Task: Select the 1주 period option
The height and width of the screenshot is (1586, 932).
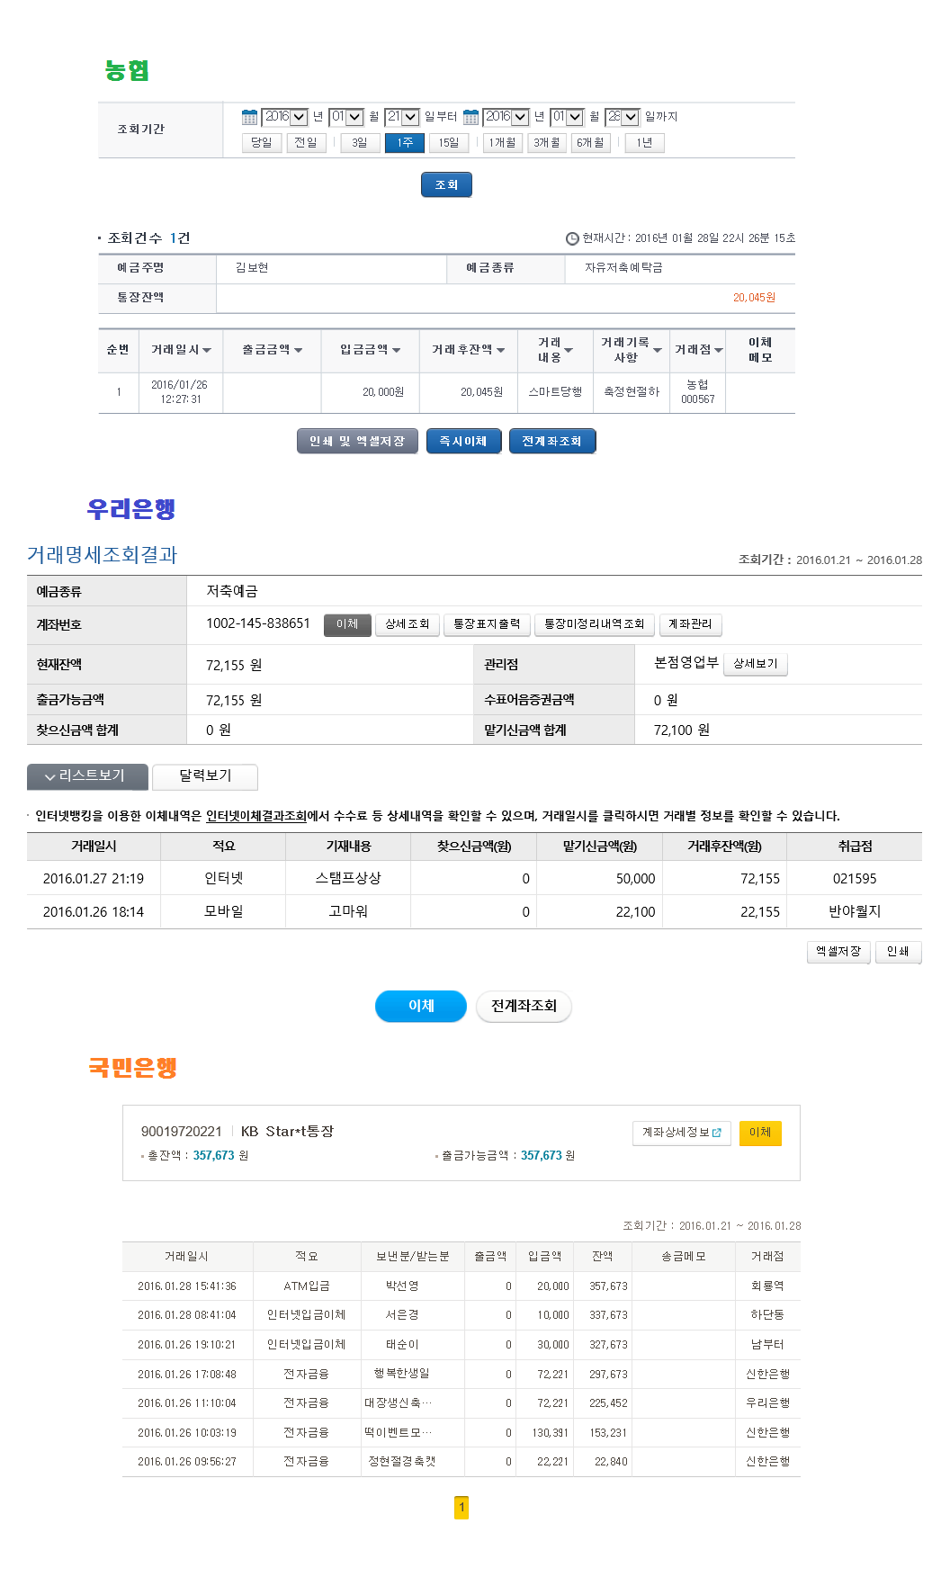Action: pos(405,143)
